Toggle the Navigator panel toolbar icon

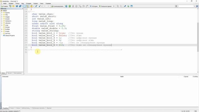point(24,6)
